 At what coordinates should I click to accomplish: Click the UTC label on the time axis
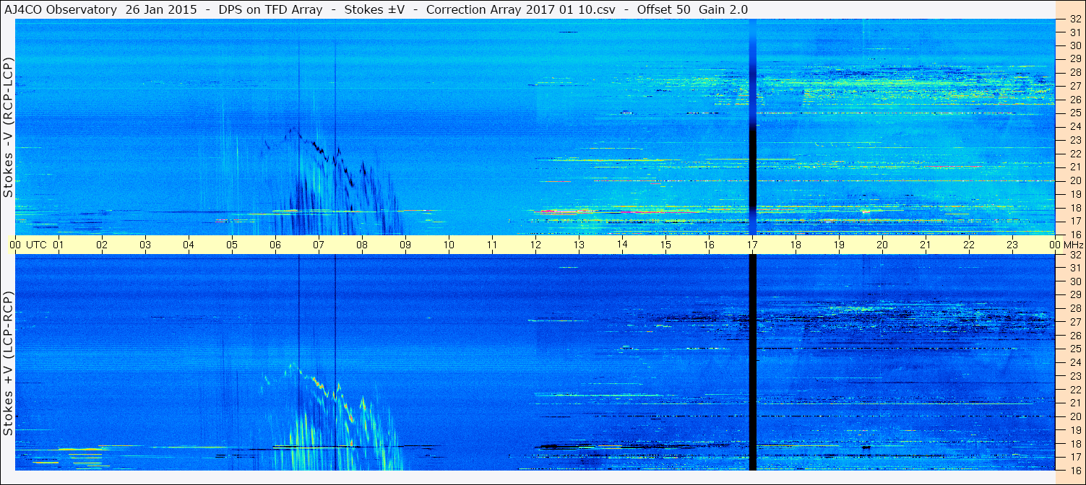(36, 245)
